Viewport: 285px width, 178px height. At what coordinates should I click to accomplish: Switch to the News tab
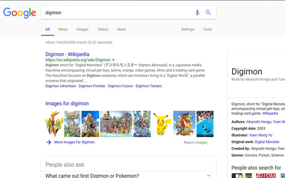[63, 29]
